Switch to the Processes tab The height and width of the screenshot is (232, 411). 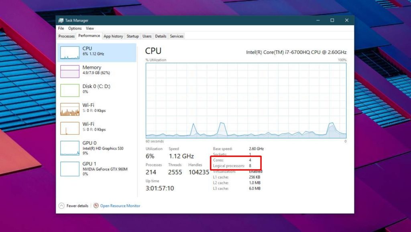[67, 36]
